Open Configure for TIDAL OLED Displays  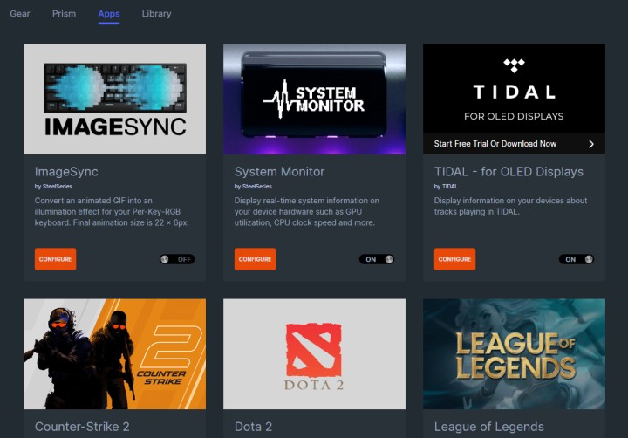click(454, 259)
